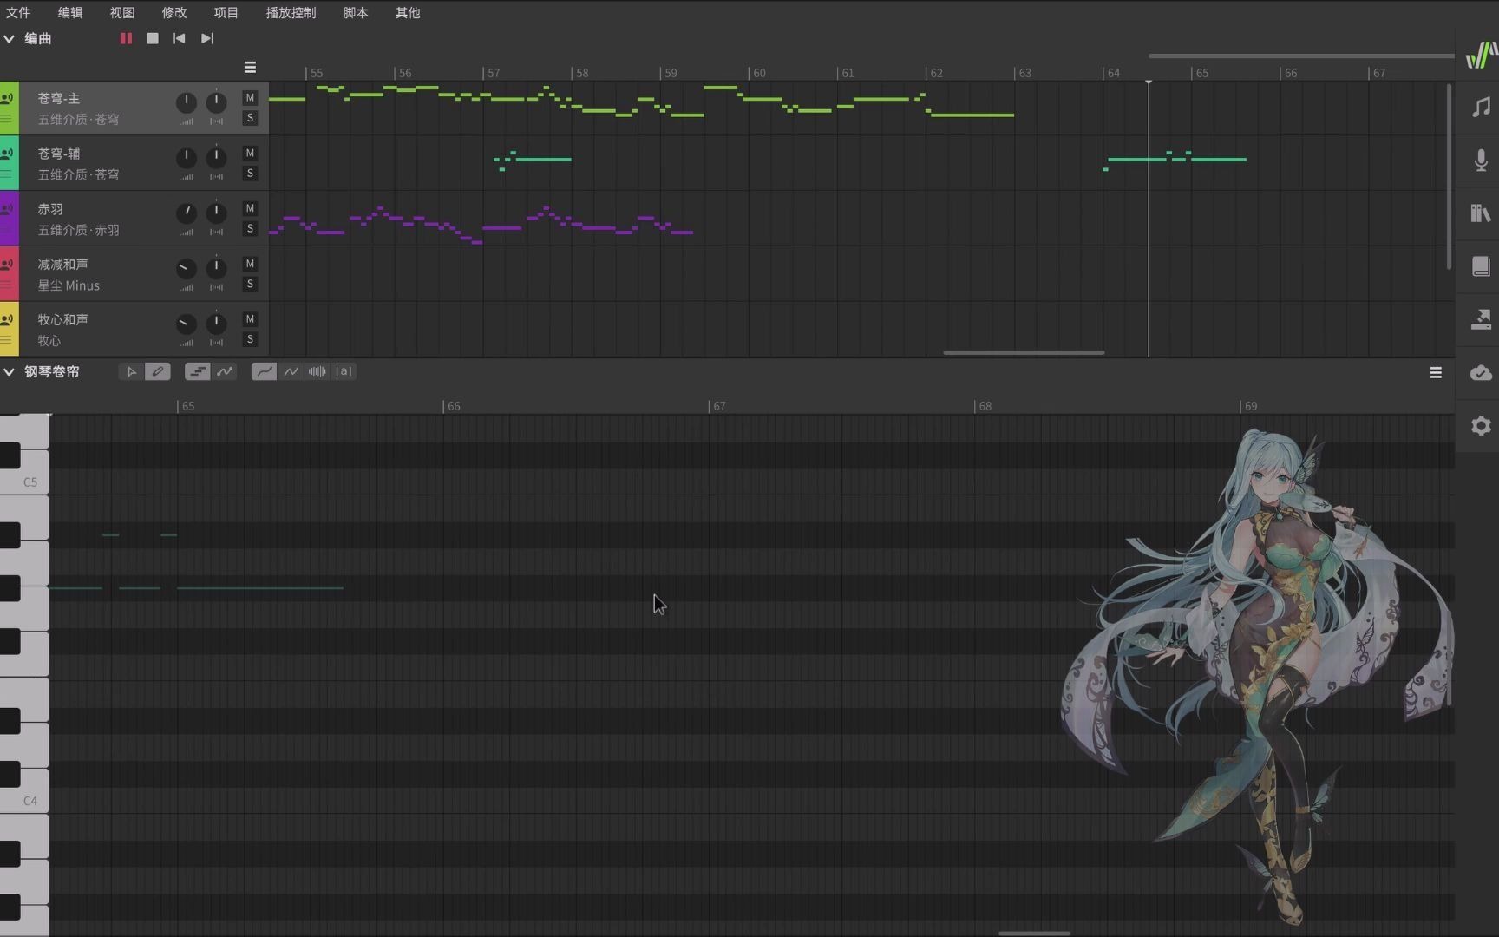
Task: Click the piano roll horizontal scrollbar
Action: (1034, 934)
